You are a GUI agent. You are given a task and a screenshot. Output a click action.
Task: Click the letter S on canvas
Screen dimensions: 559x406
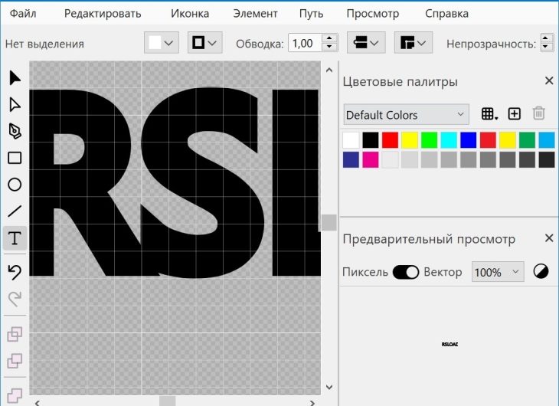203,182
